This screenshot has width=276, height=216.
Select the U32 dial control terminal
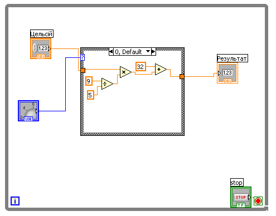(x=28, y=111)
